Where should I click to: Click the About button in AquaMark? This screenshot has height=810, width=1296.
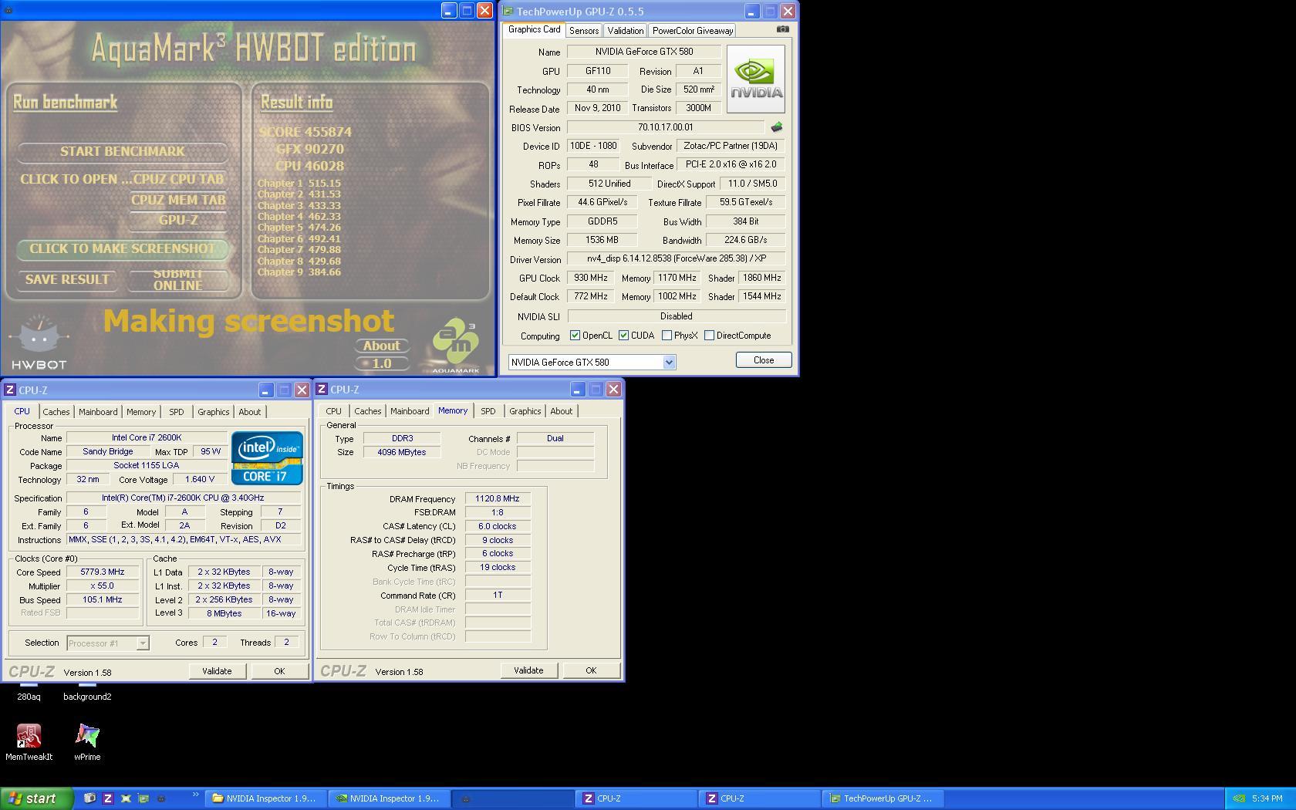coord(382,346)
